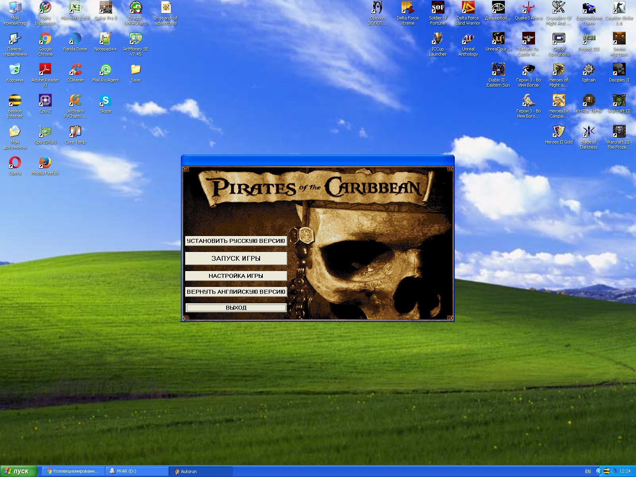
Task: Select the Панель управления icon
Action: 15,45
